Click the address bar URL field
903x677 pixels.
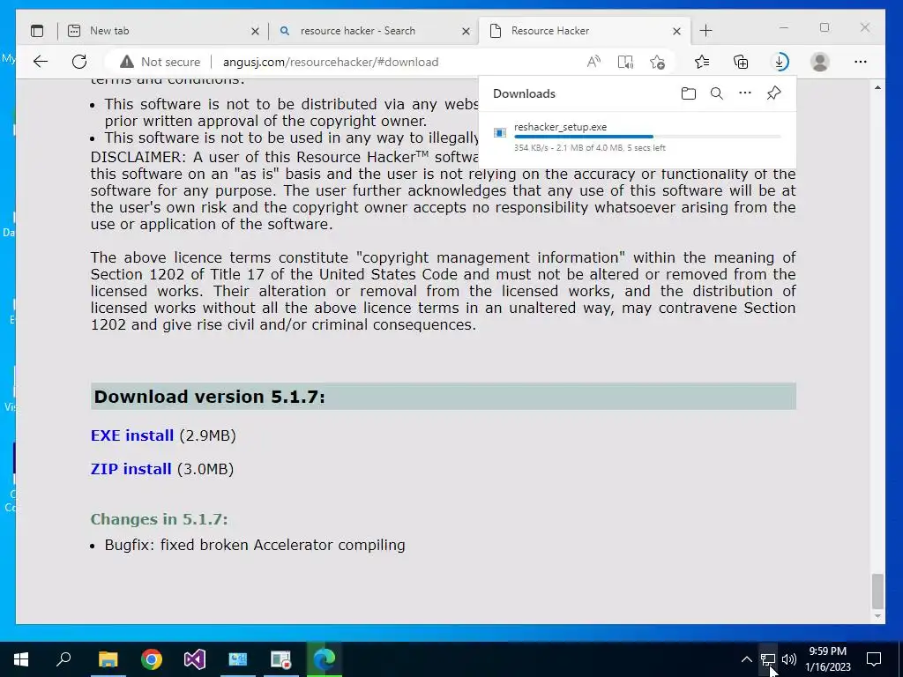(331, 62)
